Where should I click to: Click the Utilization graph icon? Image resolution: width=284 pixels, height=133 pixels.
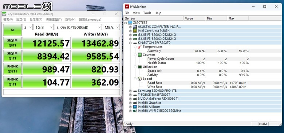click(139, 67)
